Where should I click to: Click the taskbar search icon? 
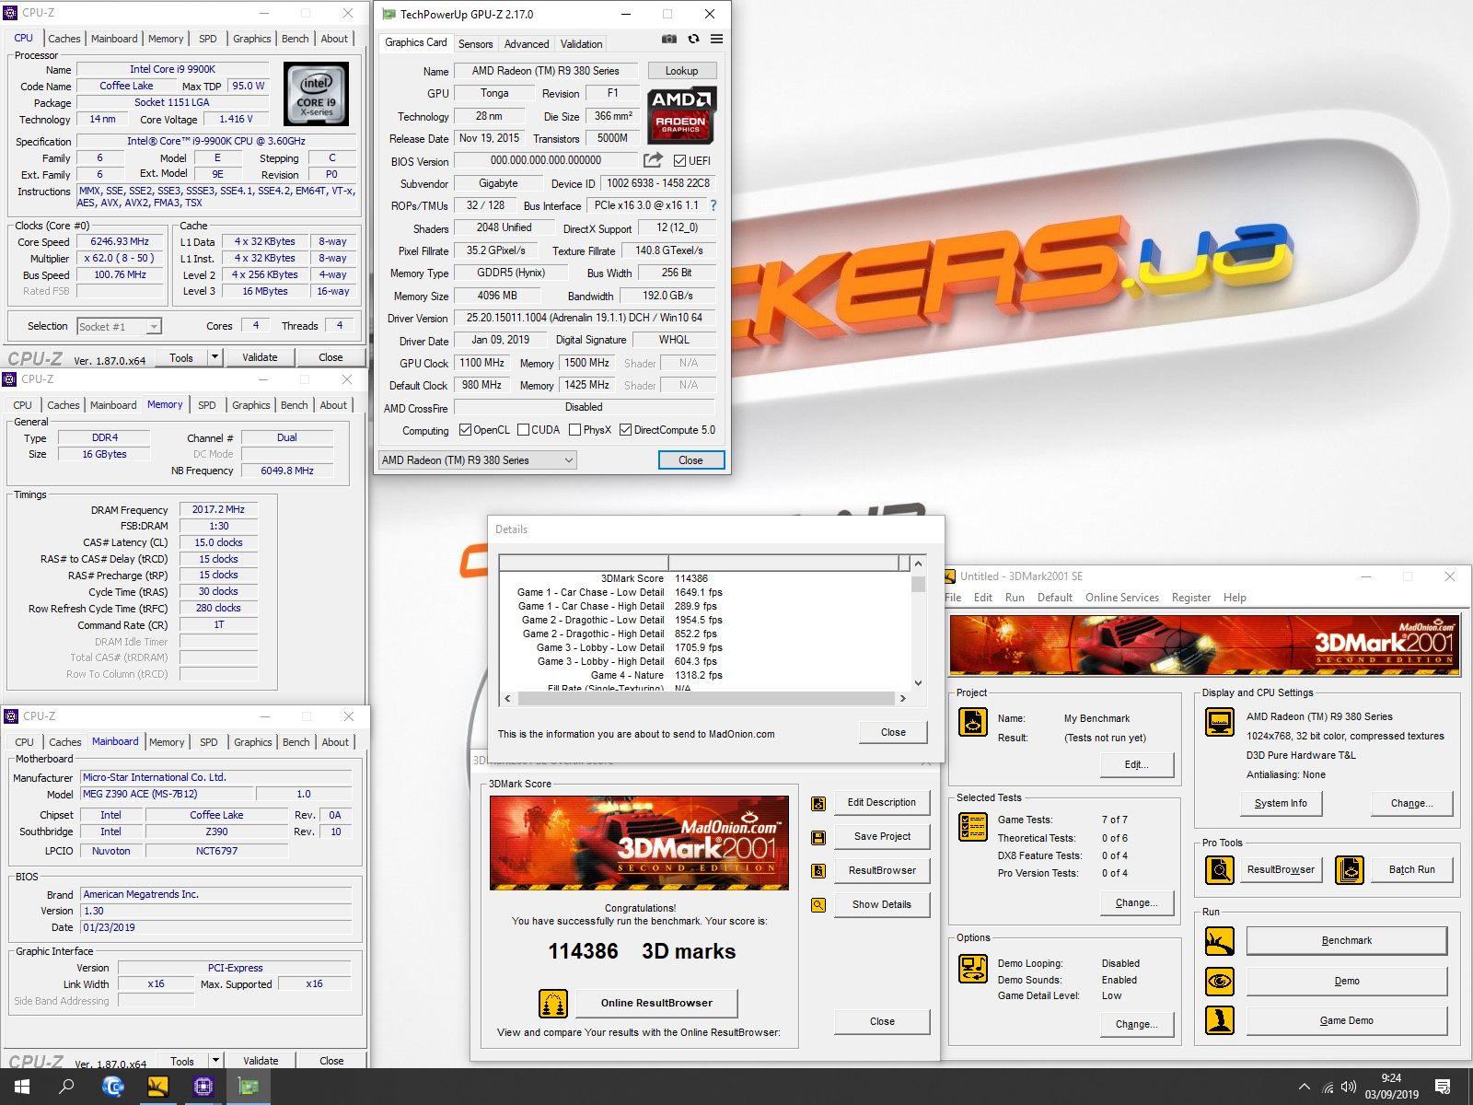pos(66,1087)
